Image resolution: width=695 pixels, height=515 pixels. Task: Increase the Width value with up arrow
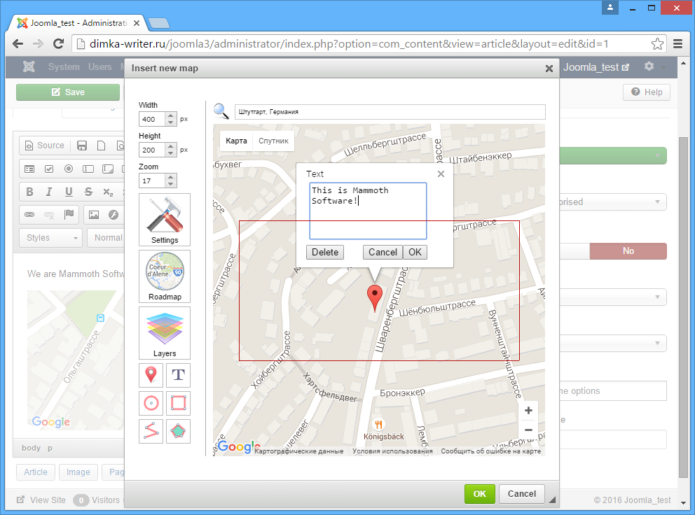tap(171, 115)
